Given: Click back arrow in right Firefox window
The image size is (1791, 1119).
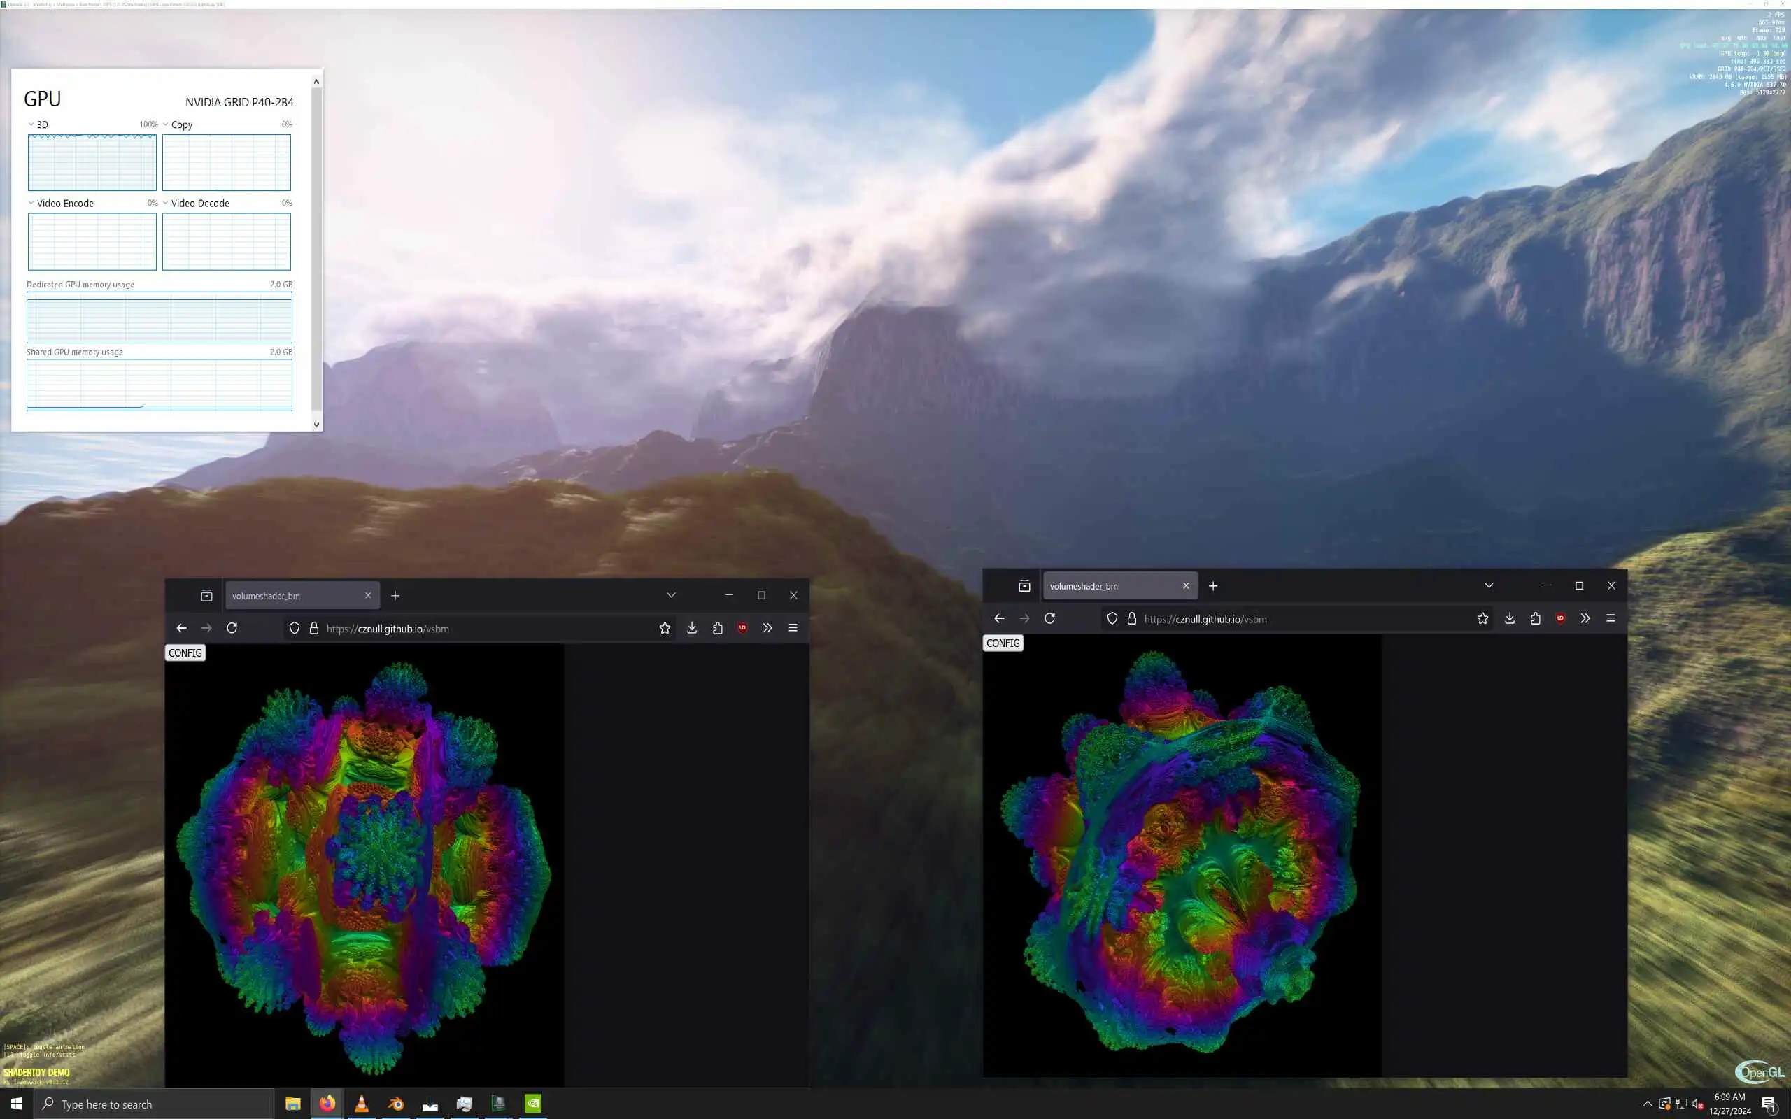Looking at the screenshot, I should point(999,618).
